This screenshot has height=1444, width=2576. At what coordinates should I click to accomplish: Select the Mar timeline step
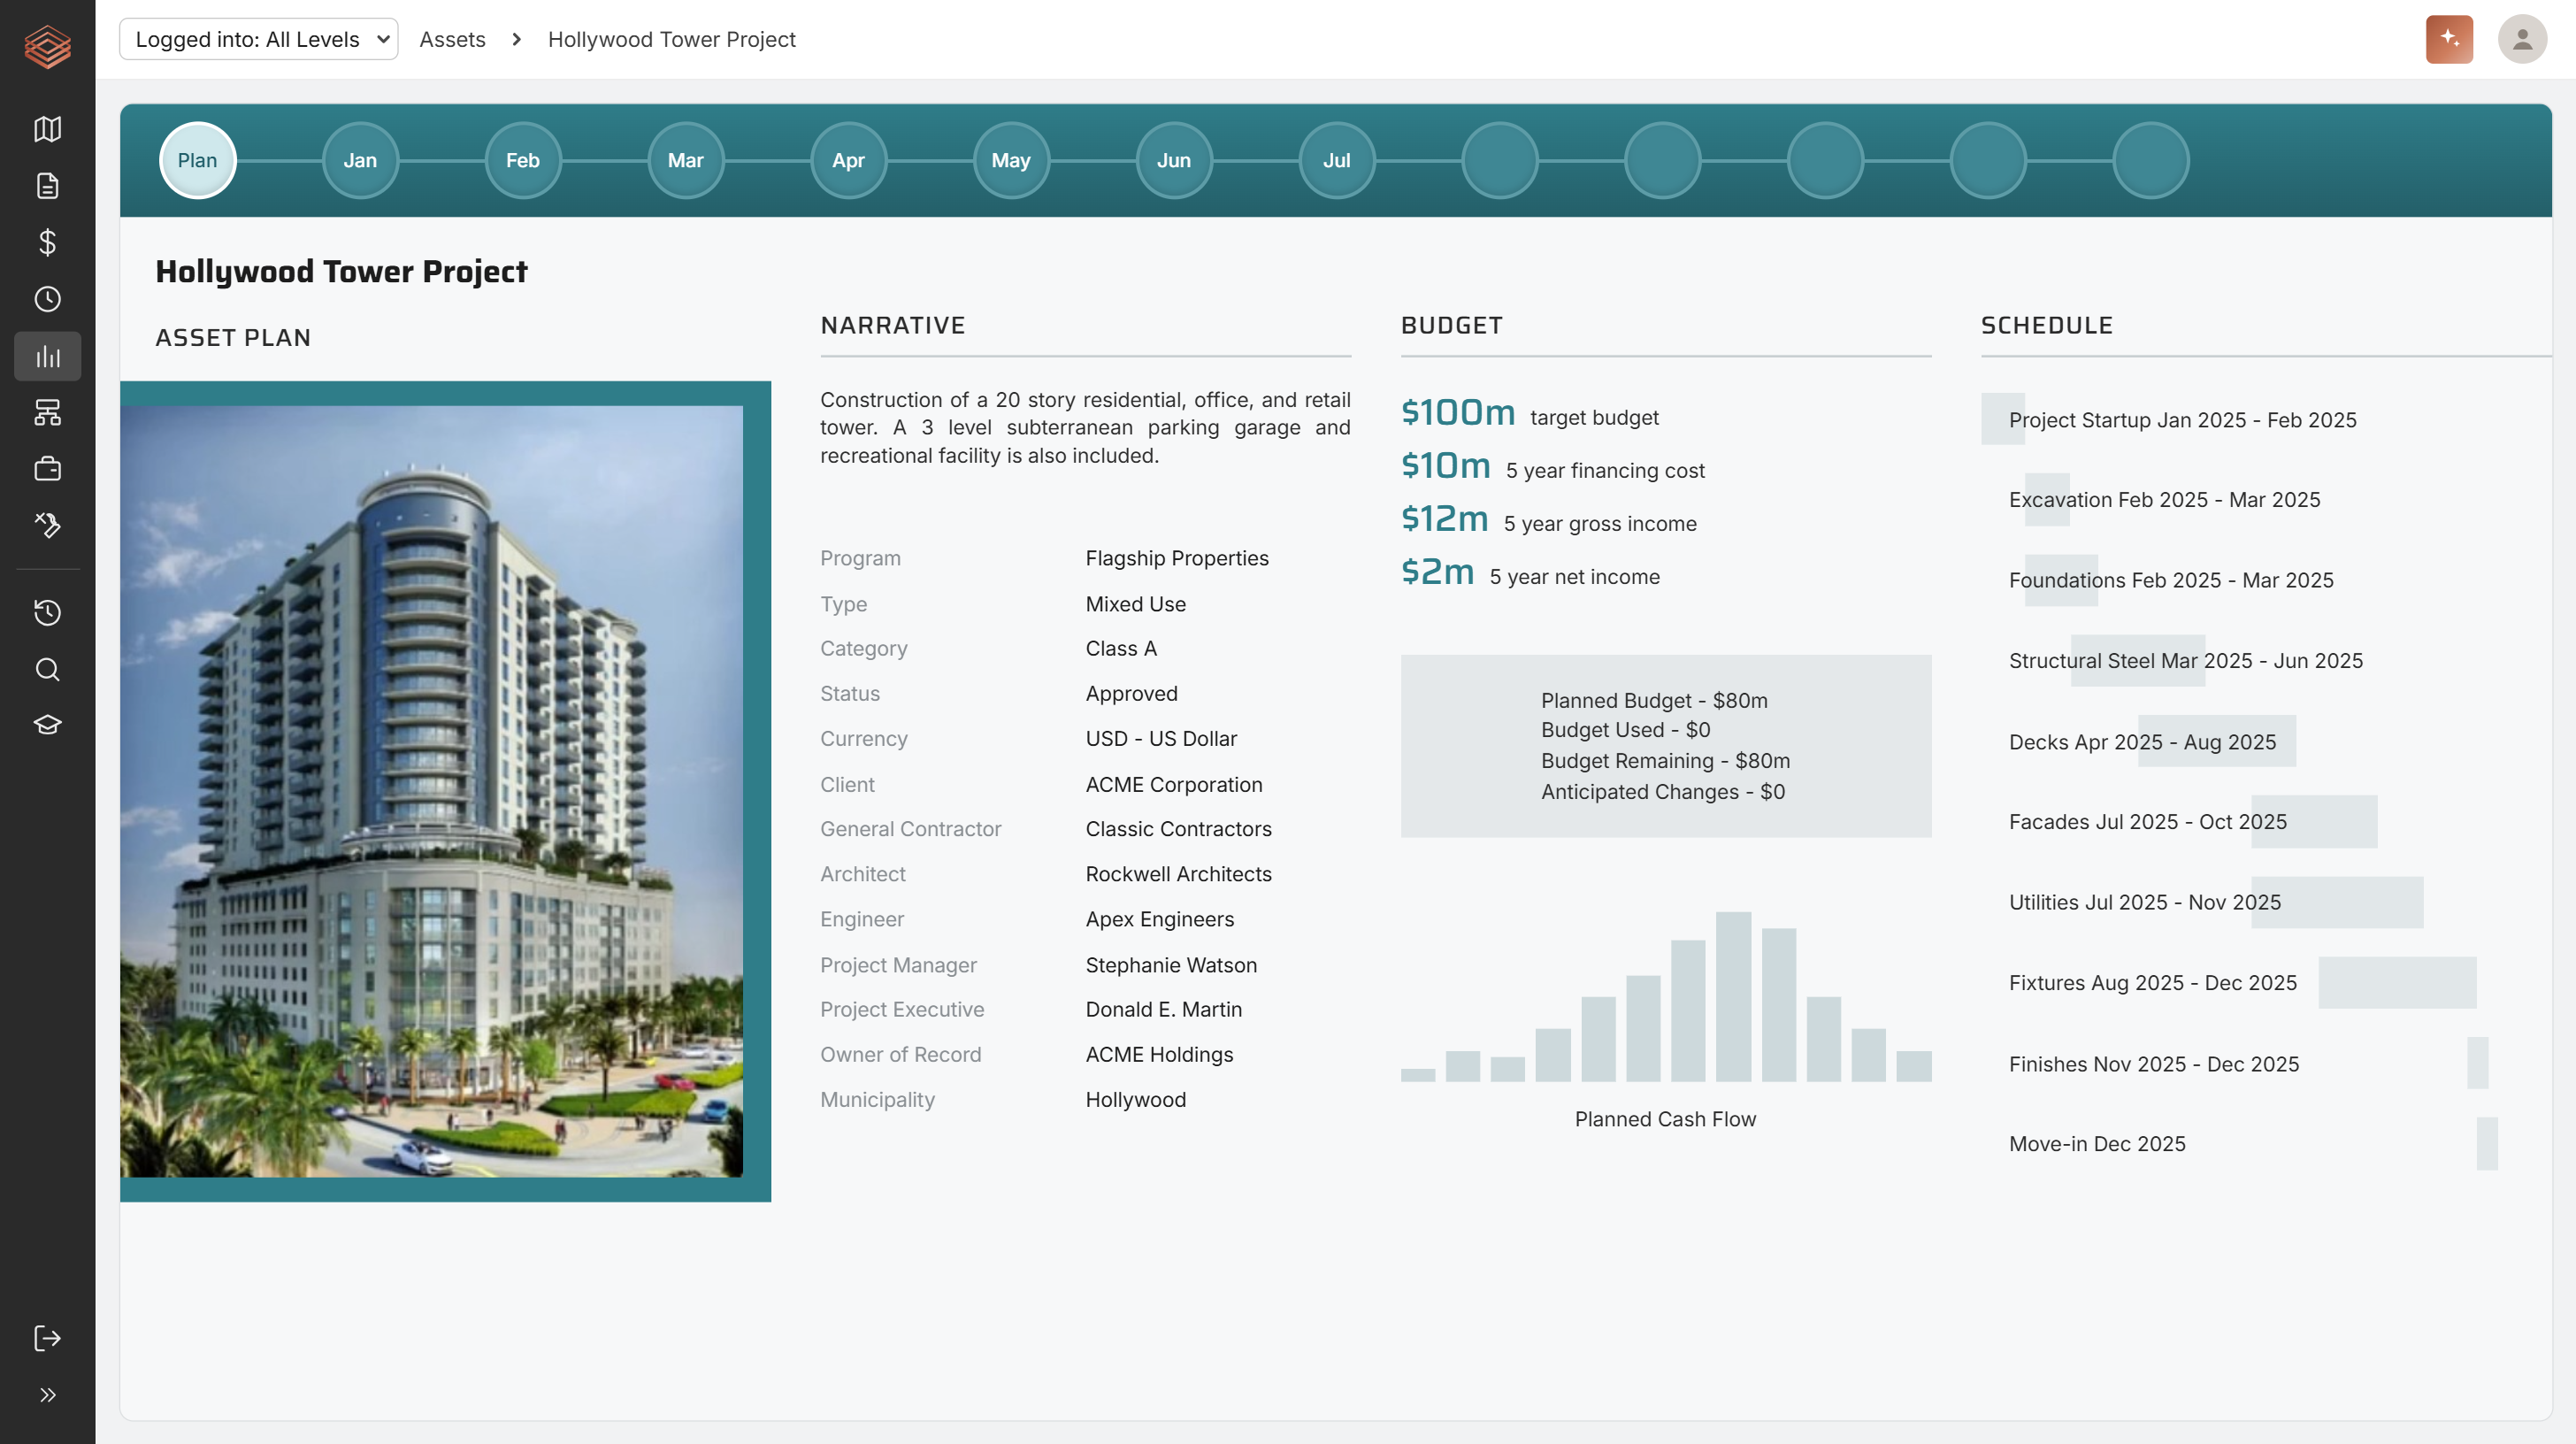[686, 160]
